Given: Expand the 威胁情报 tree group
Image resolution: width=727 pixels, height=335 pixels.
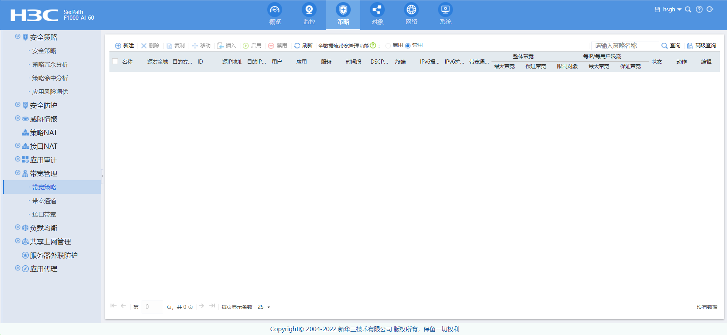Looking at the screenshot, I should pos(17,118).
